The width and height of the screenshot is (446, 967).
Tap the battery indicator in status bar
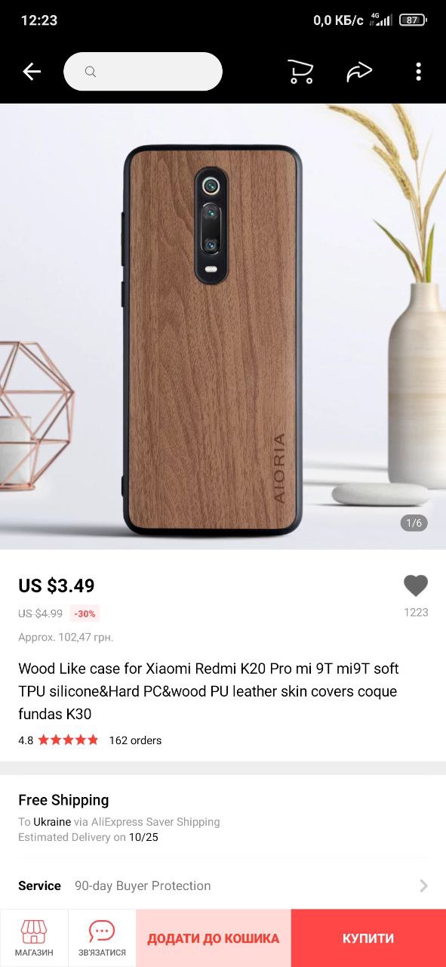(x=412, y=20)
